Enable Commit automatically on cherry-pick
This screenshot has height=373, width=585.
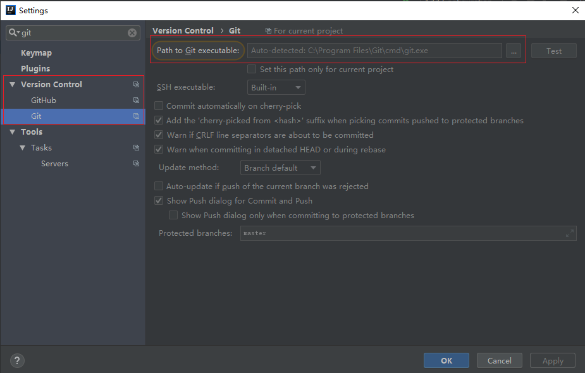(x=159, y=106)
